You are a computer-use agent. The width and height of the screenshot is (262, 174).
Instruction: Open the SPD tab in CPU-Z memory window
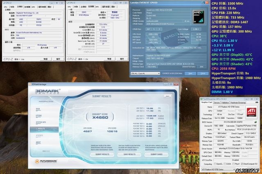[x=97, y=7]
